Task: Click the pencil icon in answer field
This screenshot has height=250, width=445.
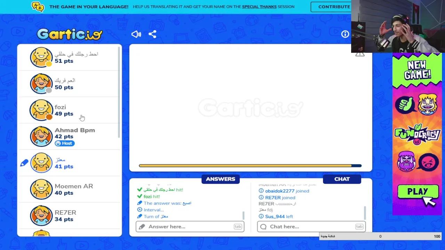Action: click(142, 227)
